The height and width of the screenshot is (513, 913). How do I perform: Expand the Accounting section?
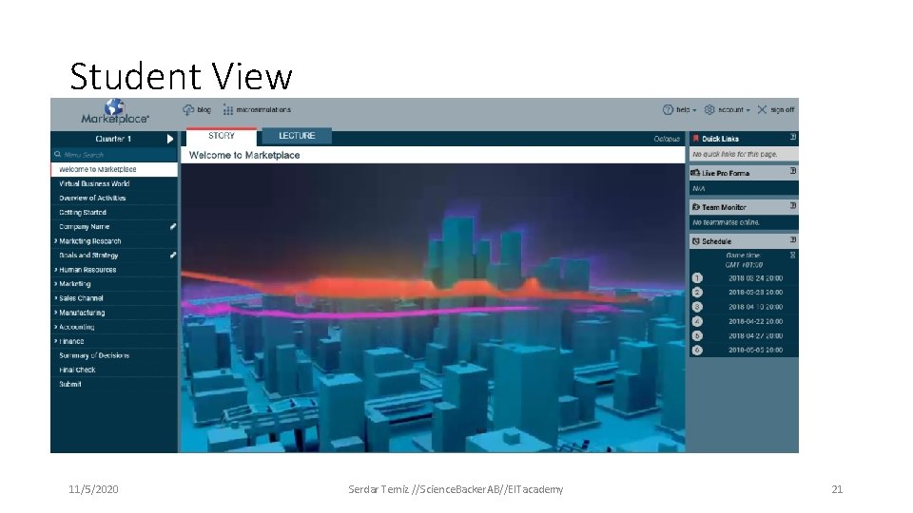56,327
